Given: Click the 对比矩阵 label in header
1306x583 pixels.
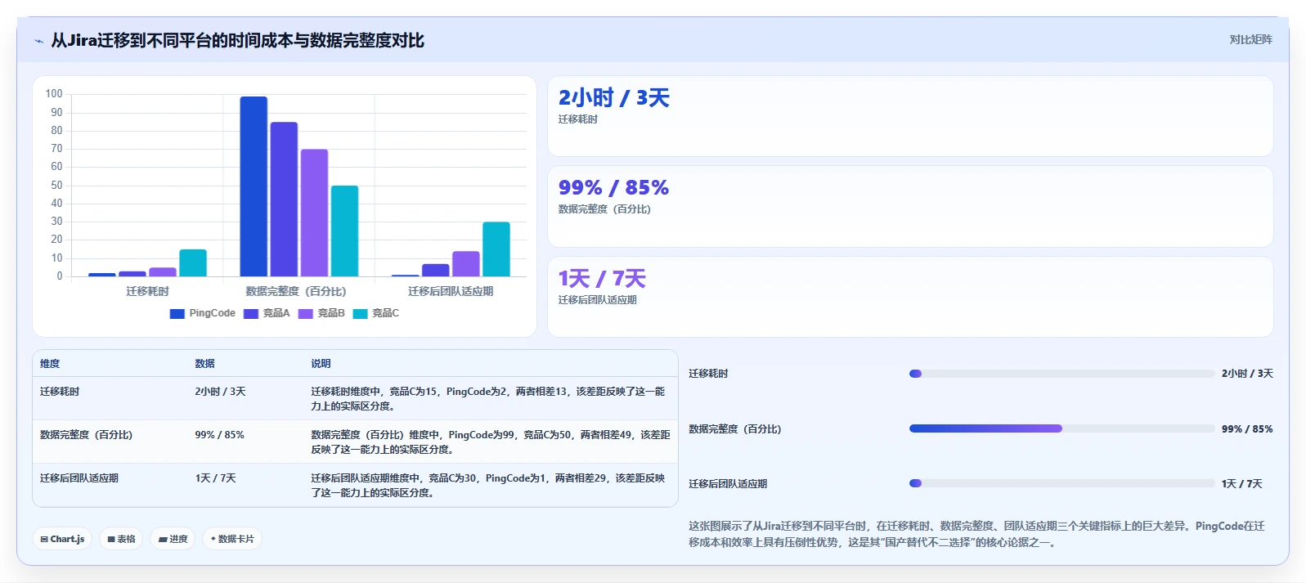Looking at the screenshot, I should click(x=1250, y=39).
